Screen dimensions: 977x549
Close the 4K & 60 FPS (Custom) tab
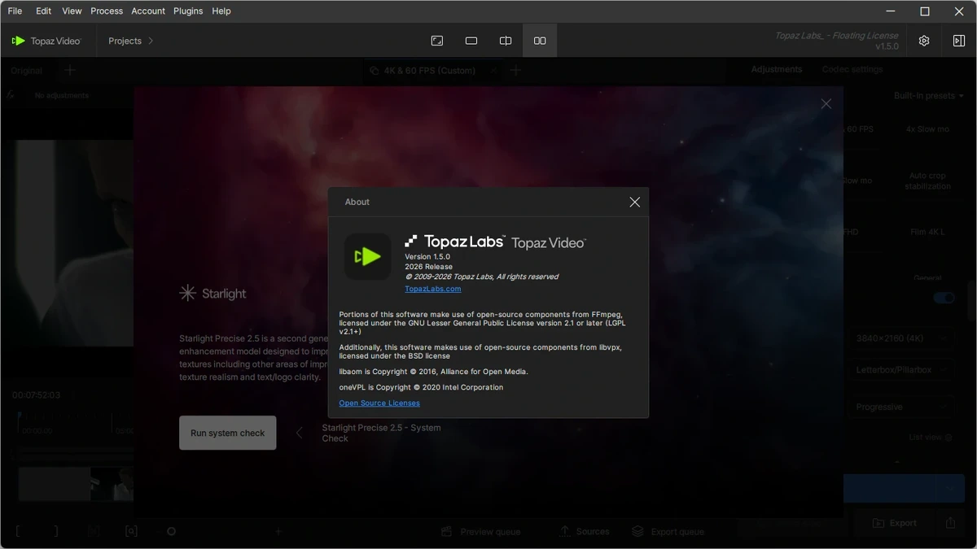(x=493, y=71)
